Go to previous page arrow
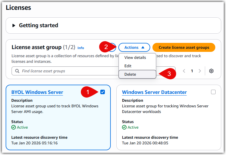Screen dimensions: 226x155 click(184, 71)
